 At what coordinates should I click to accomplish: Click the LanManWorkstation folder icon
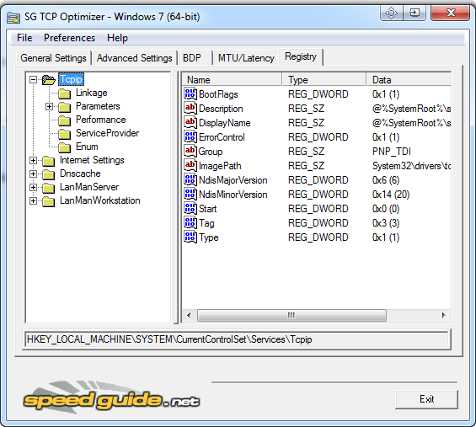(49, 201)
